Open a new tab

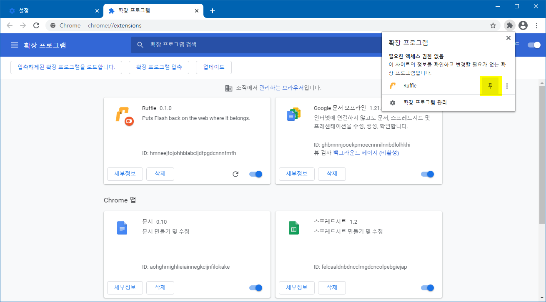213,11
